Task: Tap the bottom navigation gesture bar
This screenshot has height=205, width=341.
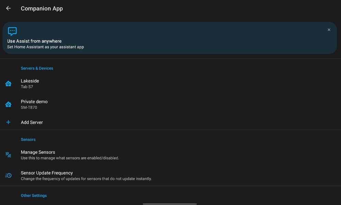Action: [x=170, y=204]
